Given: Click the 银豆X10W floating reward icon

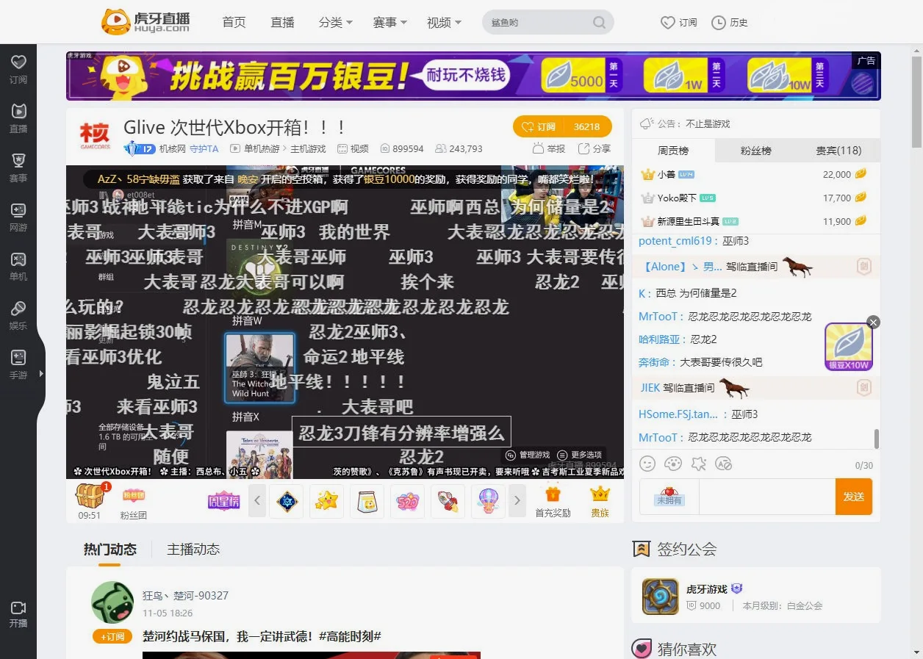Looking at the screenshot, I should tap(849, 347).
